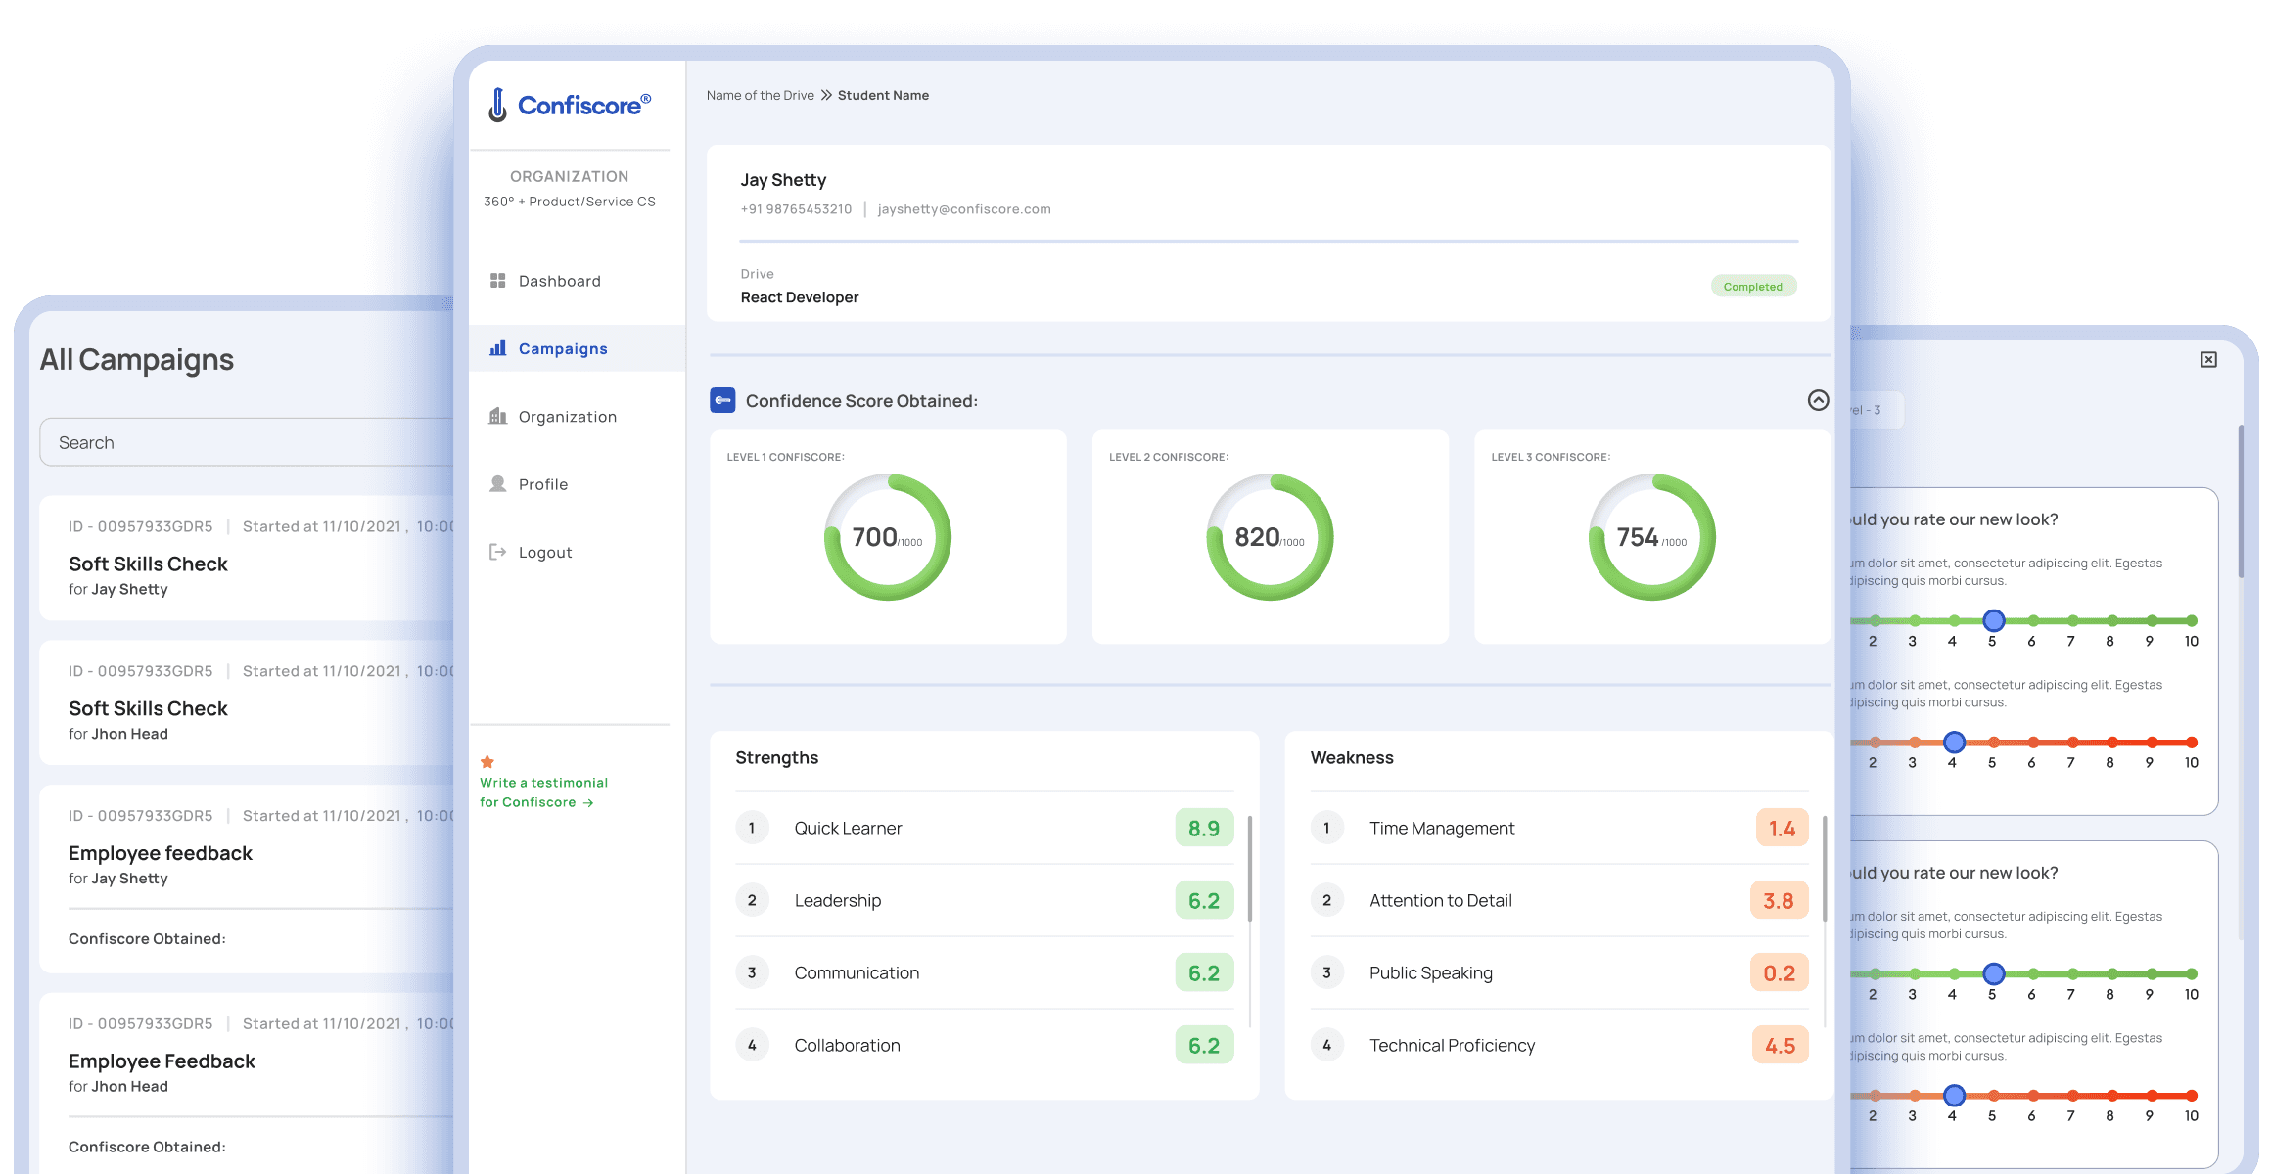
Task: Select the Level - 3 tab in survey window
Action: 1875,410
